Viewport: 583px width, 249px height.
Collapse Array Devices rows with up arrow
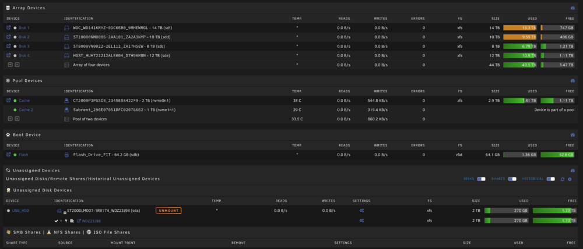17,65
